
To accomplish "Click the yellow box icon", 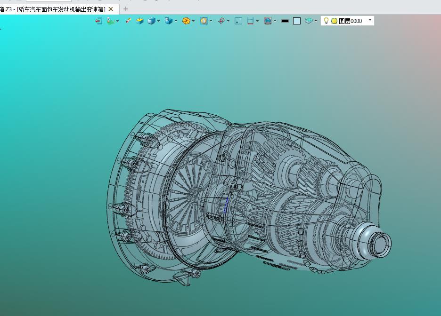I will coord(139,21).
